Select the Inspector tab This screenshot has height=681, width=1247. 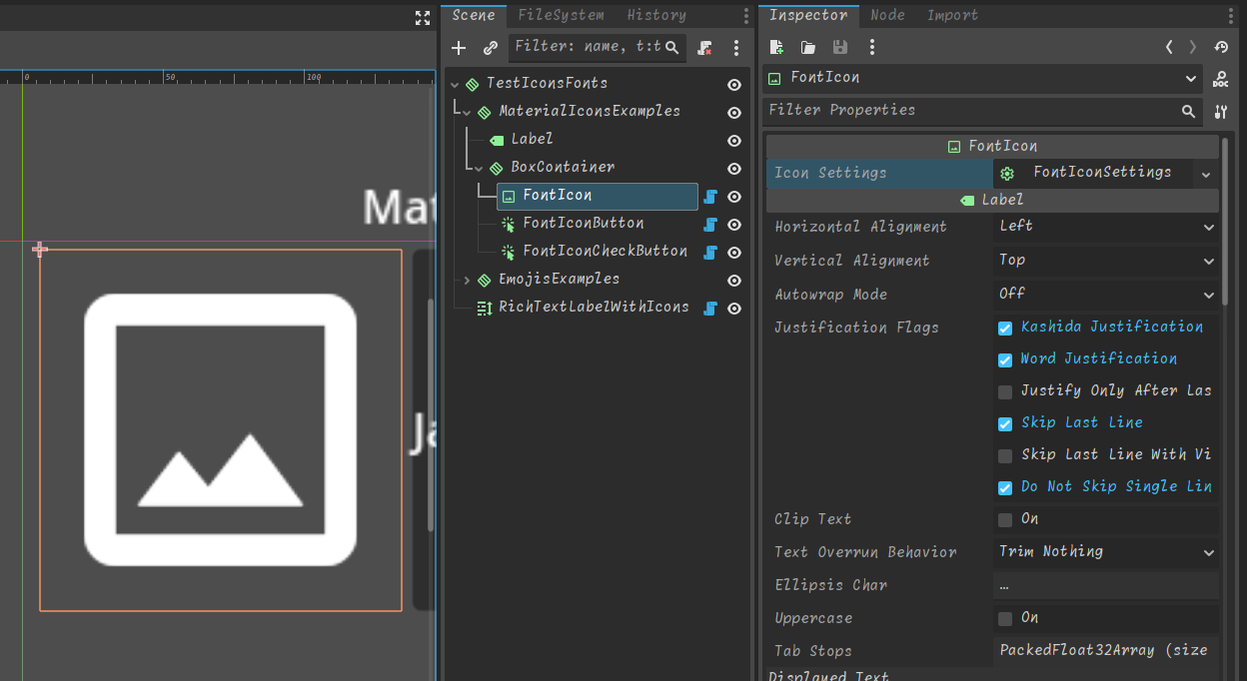808,16
